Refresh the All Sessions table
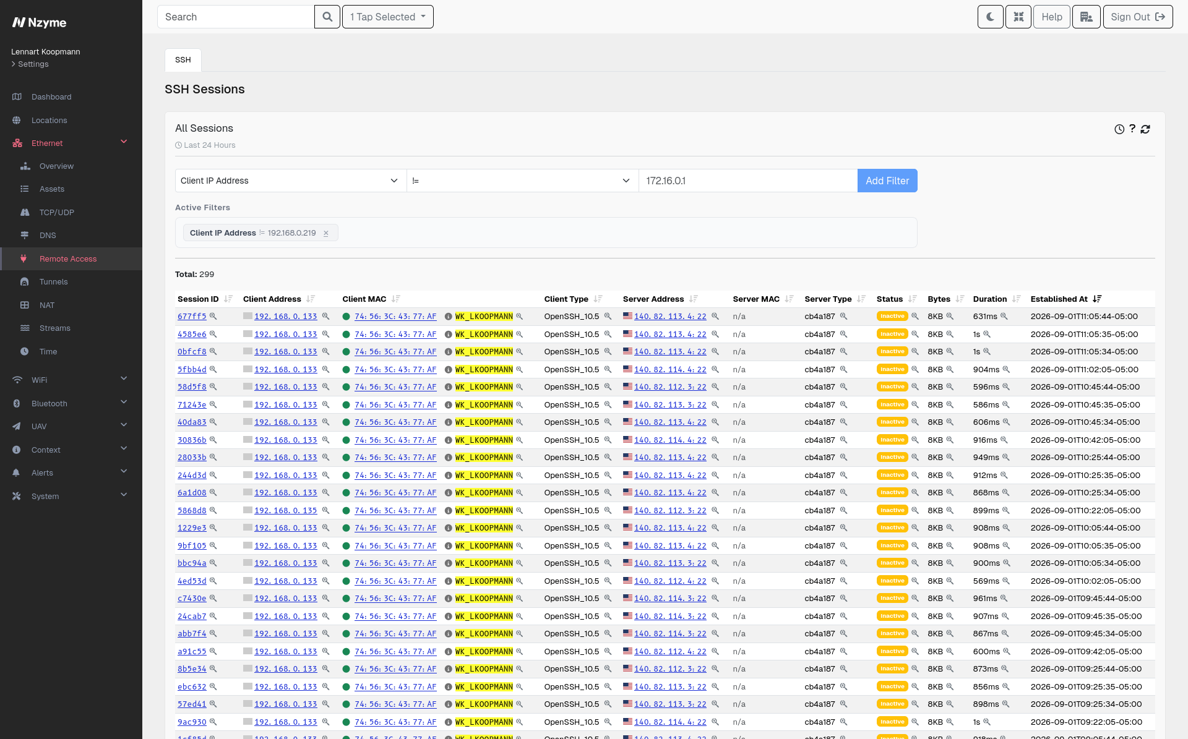Viewport: 1188px width, 739px height. pyautogui.click(x=1145, y=129)
